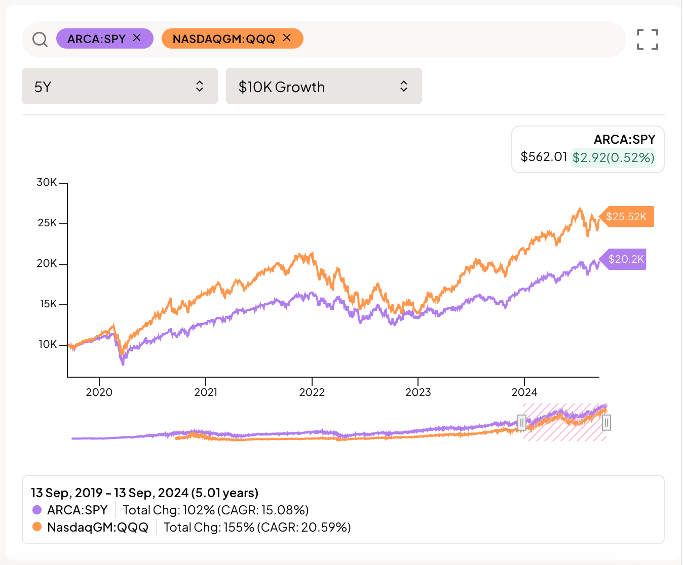Click the 30K y-axis label
683x565 pixels.
[x=47, y=182]
